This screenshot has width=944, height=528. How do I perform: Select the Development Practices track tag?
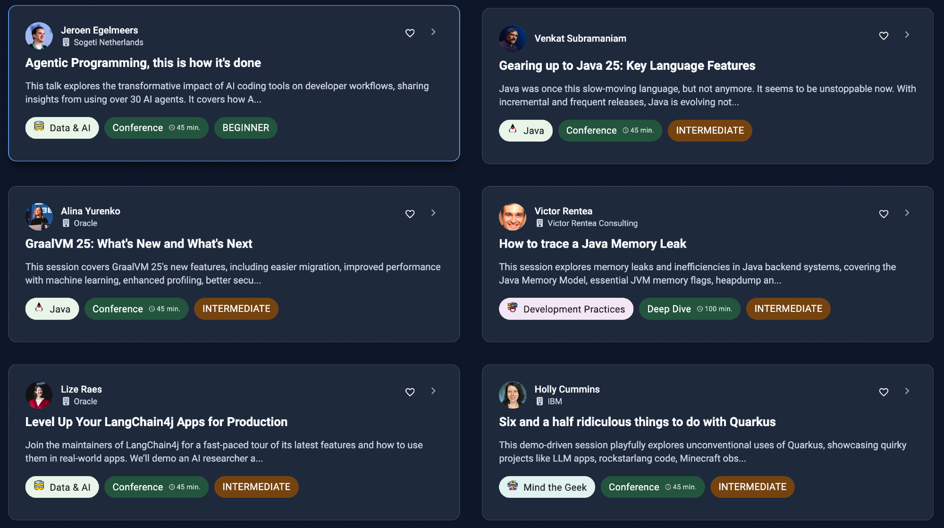coord(566,309)
